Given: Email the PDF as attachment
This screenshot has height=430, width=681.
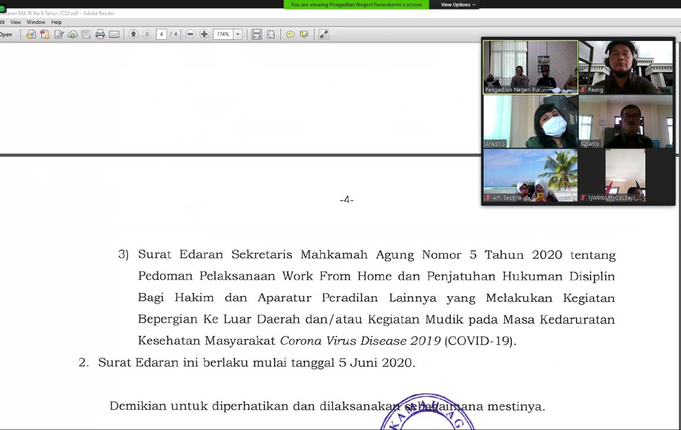Looking at the screenshot, I should click(114, 34).
